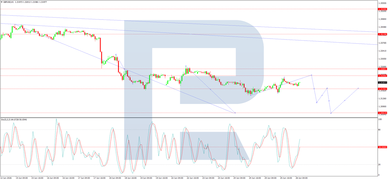This screenshot has height=180, width=388.
Task: Click price scale value 1.34840
Action: [382, 19]
